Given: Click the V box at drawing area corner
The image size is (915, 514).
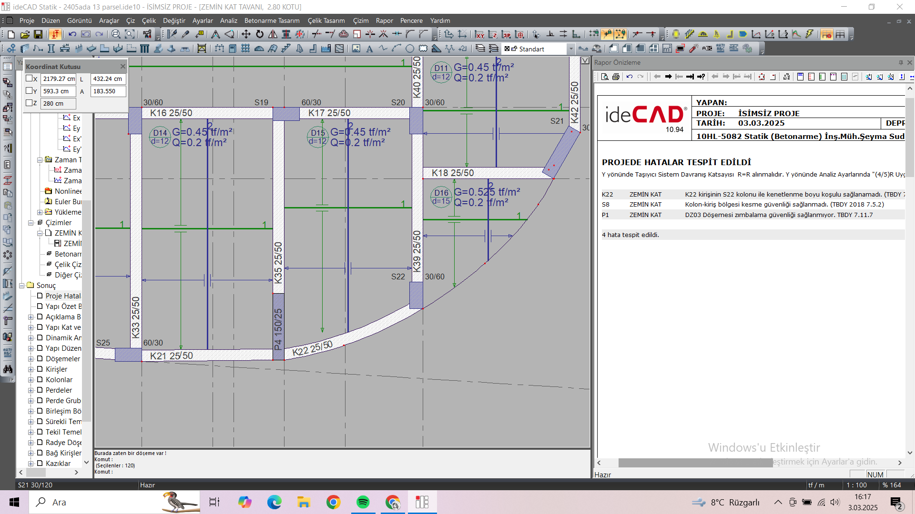Looking at the screenshot, I should [585, 60].
